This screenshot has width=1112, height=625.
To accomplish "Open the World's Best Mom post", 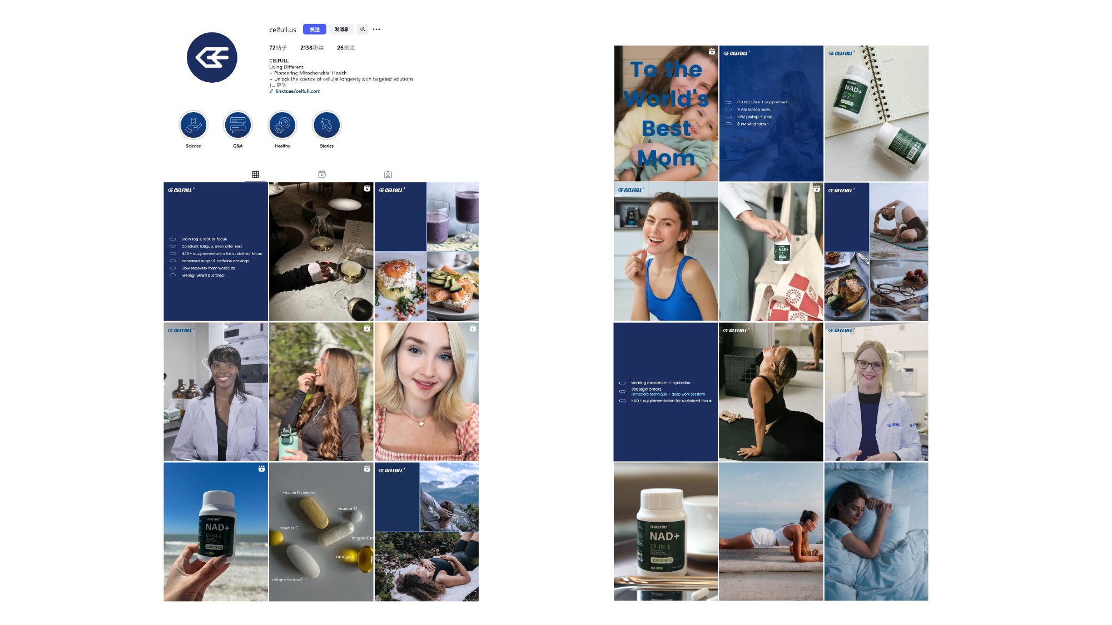I will [666, 113].
